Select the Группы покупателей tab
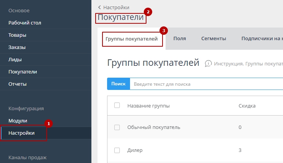The width and height of the screenshot is (283, 163). click(132, 39)
